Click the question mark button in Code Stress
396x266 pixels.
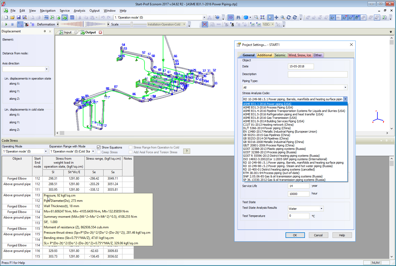point(187,151)
